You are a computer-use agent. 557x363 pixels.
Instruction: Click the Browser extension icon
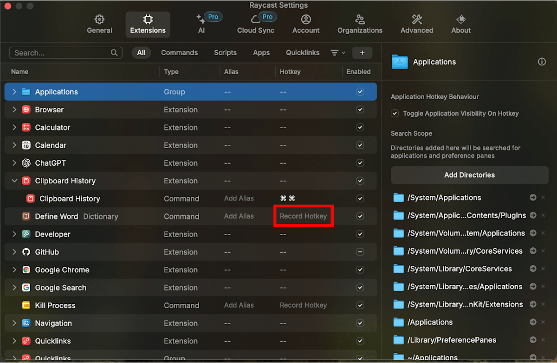tap(26, 110)
